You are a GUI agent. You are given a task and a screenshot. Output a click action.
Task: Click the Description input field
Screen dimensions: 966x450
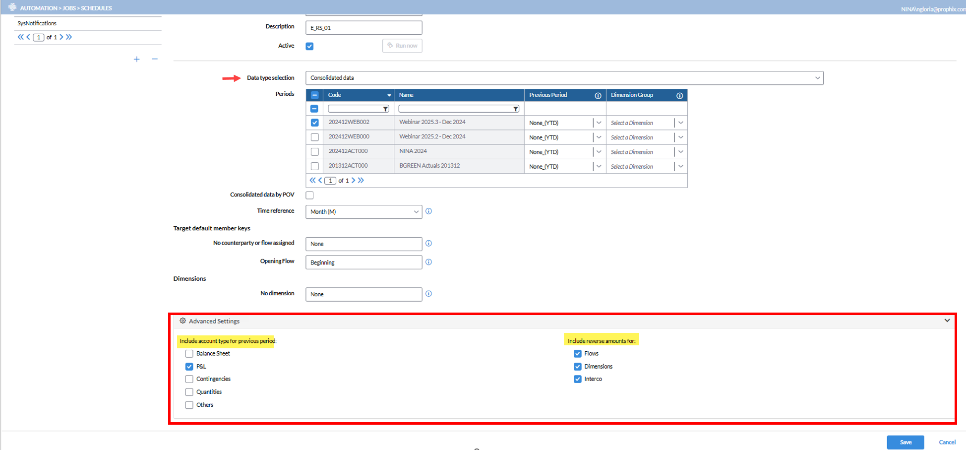coord(363,28)
